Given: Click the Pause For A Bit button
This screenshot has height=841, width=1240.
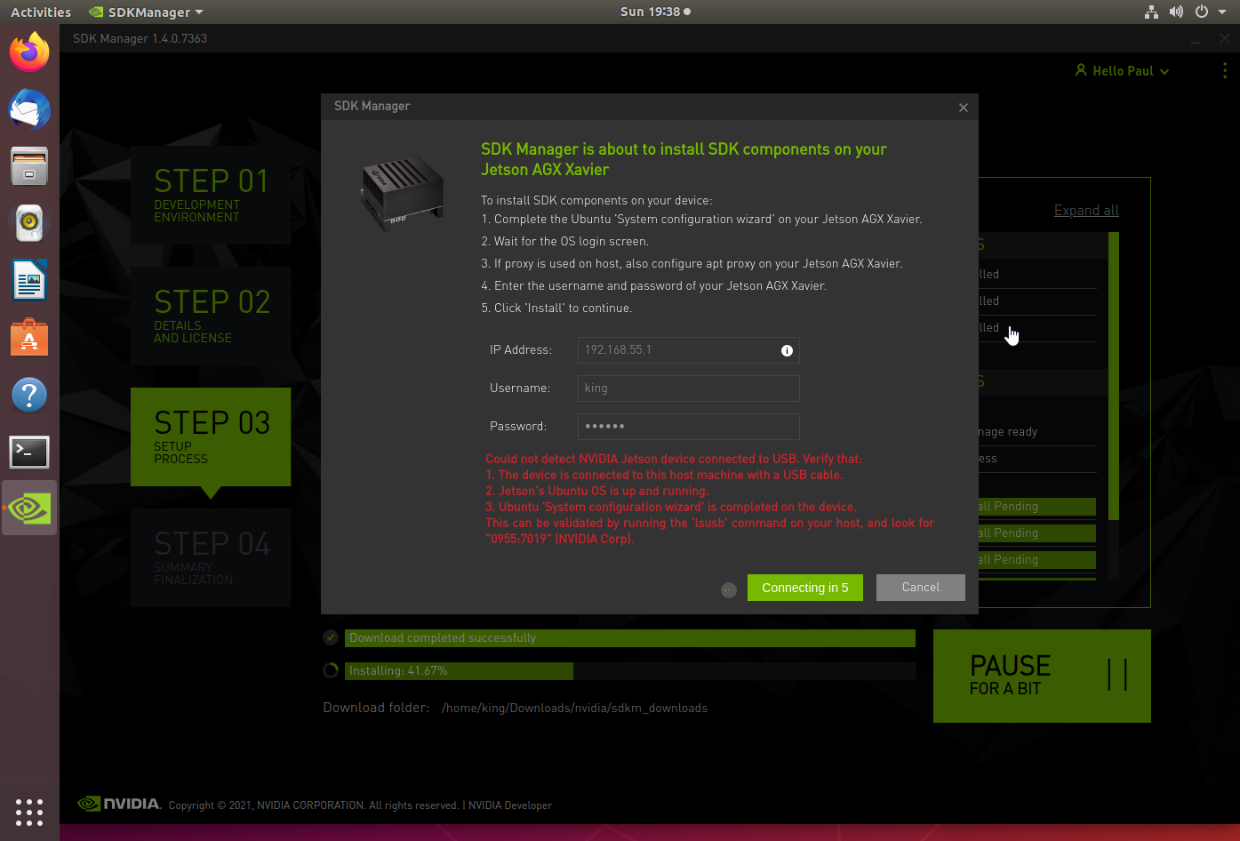Looking at the screenshot, I should coord(1042,676).
